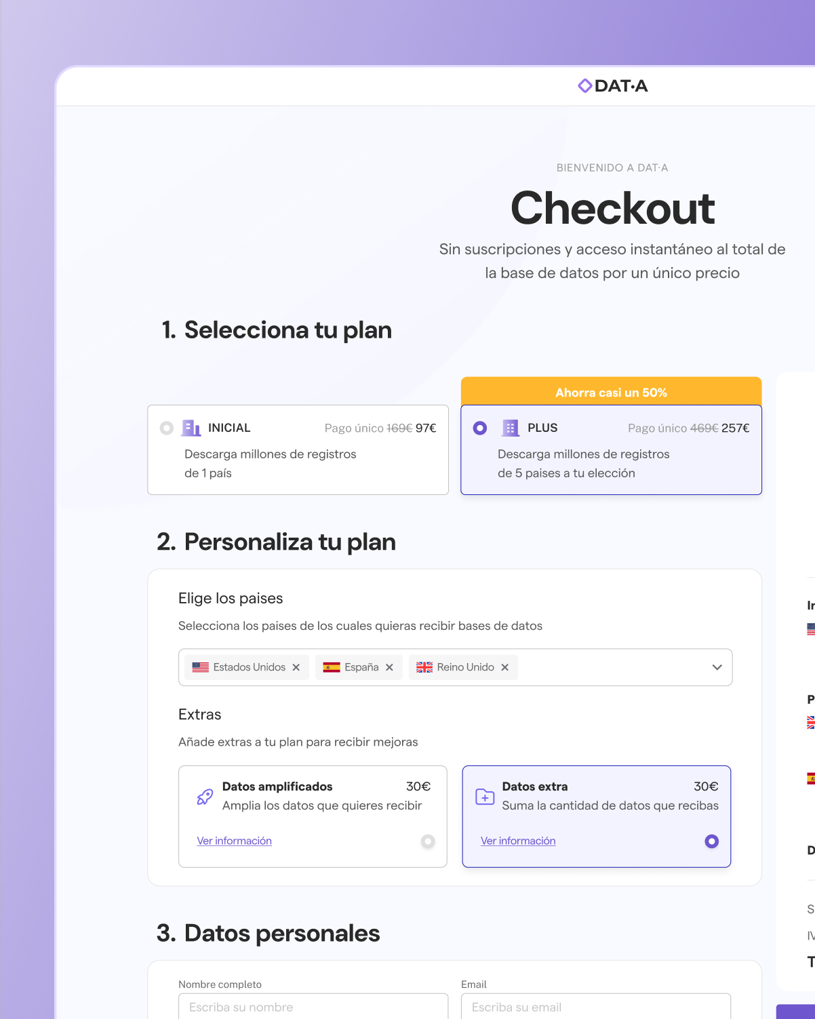
Task: Click the Email input field
Action: click(x=596, y=1007)
